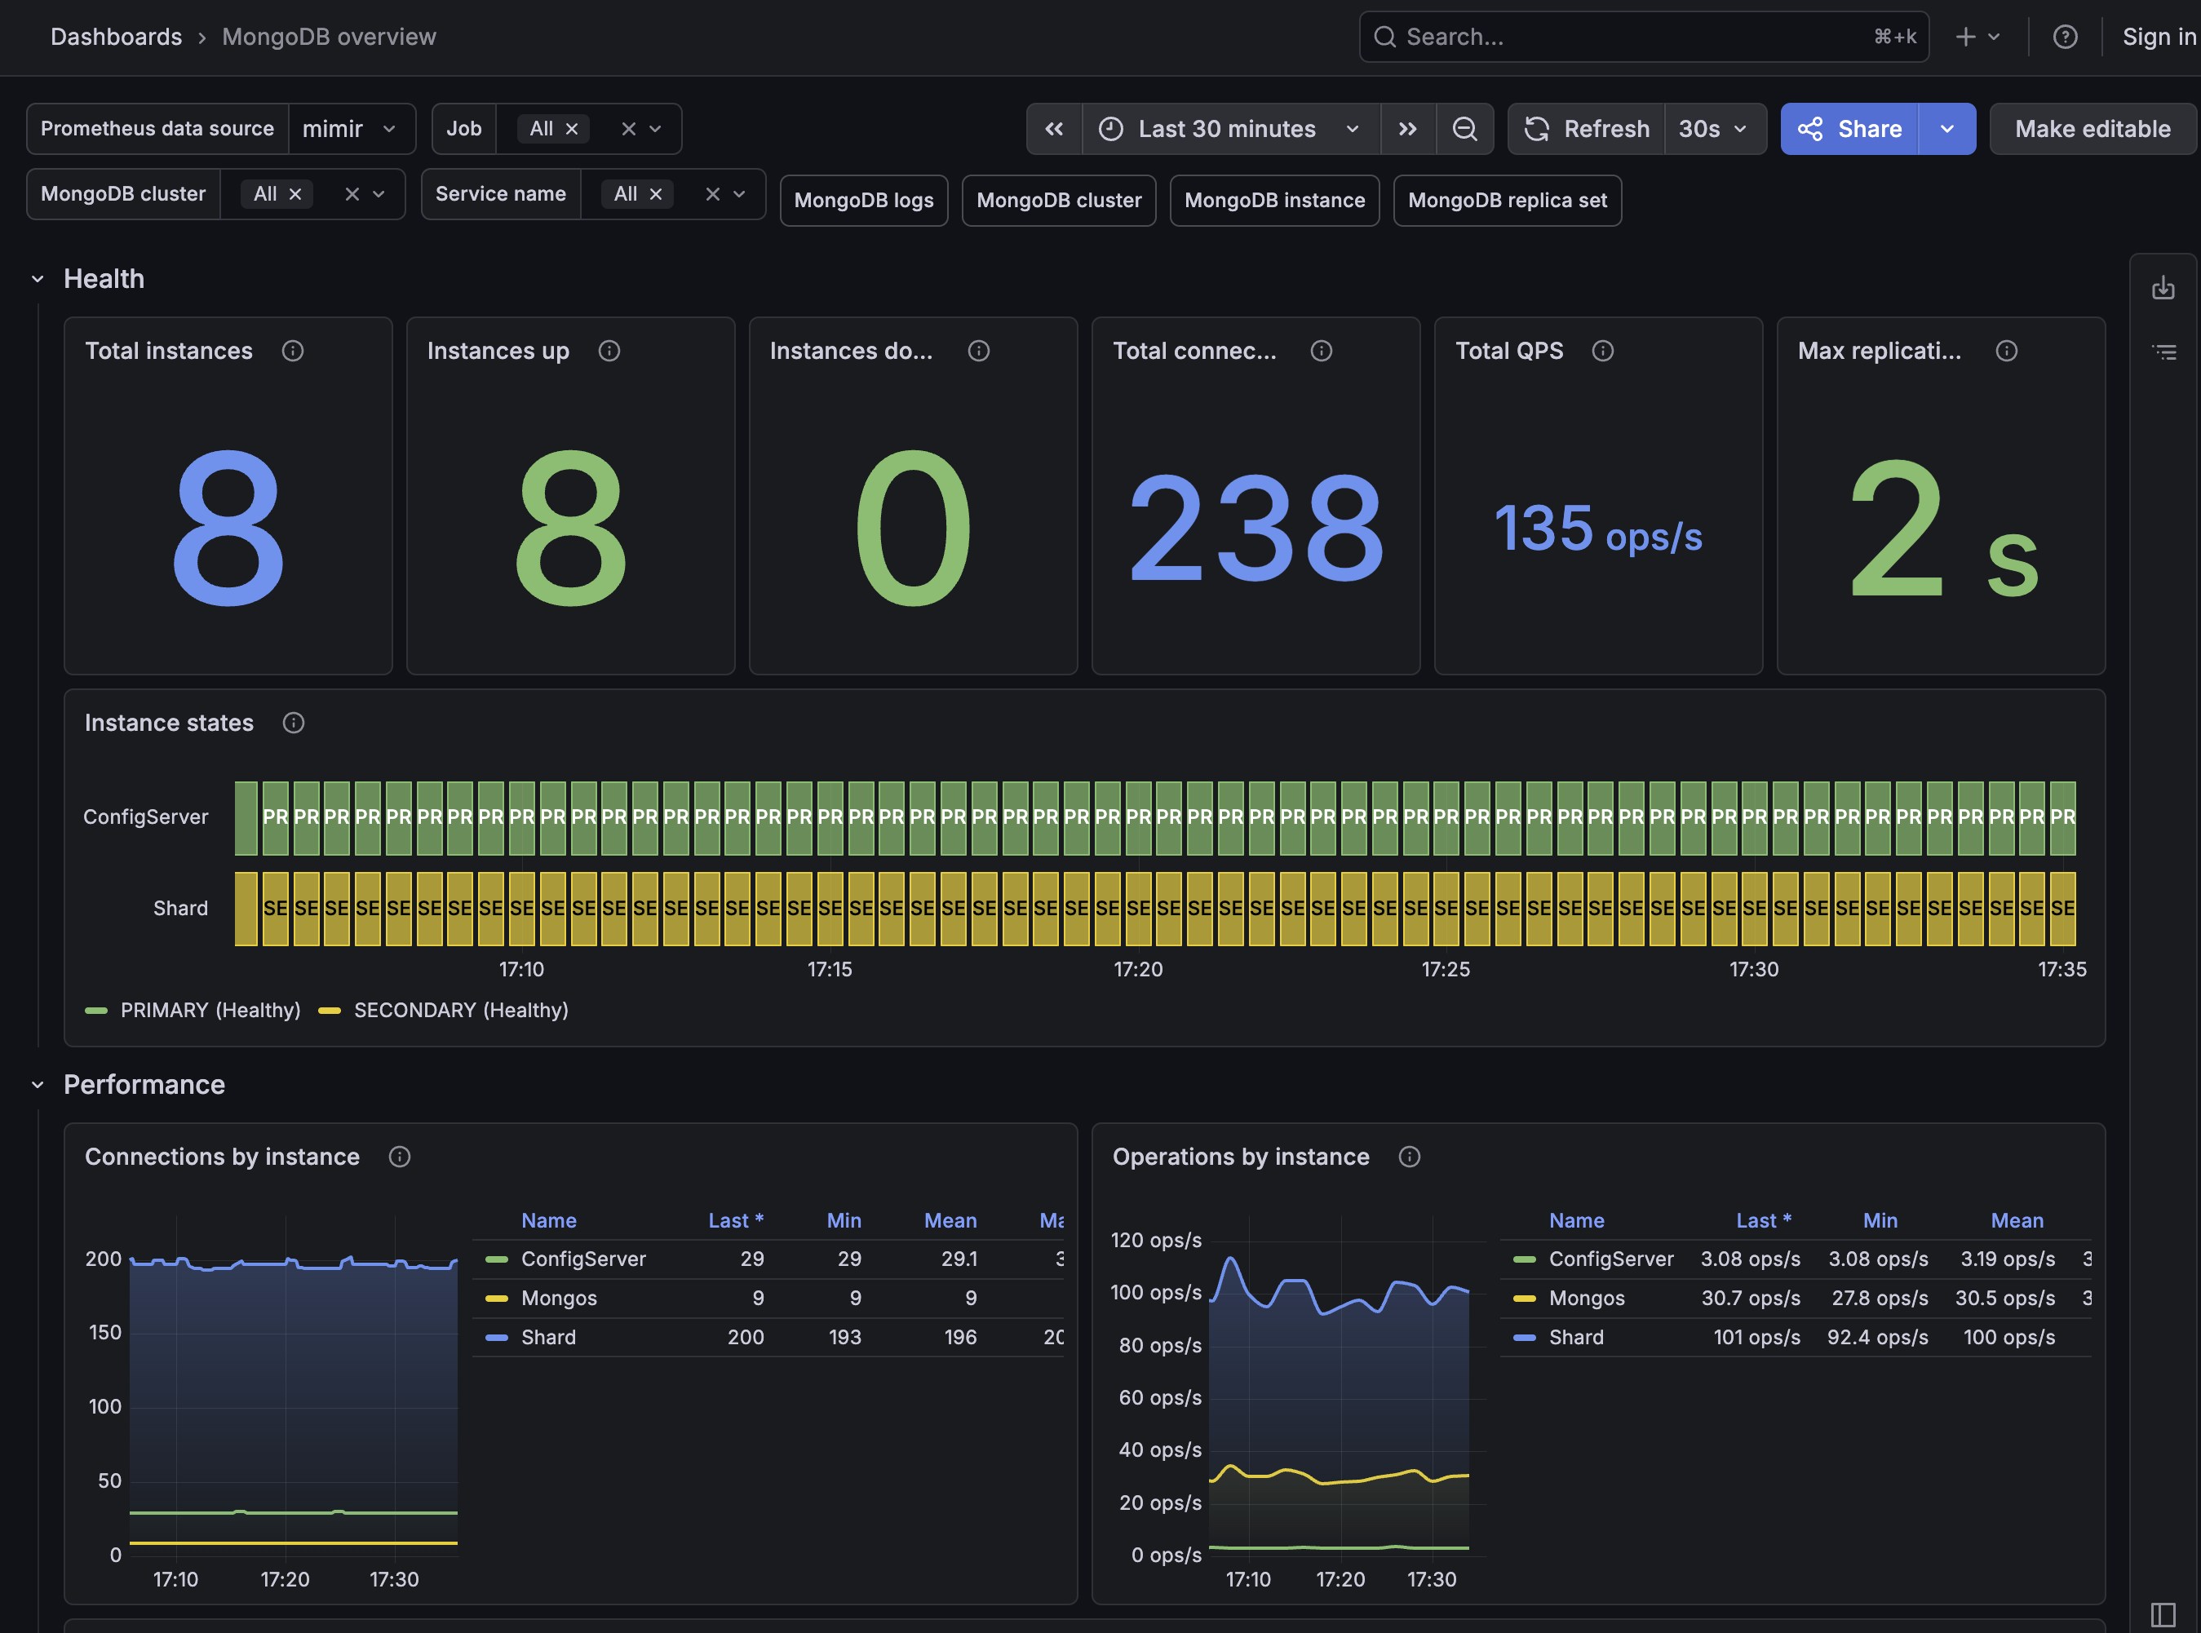Open the outline list icon in right sidebar
2201x1633 pixels.
tap(2163, 352)
